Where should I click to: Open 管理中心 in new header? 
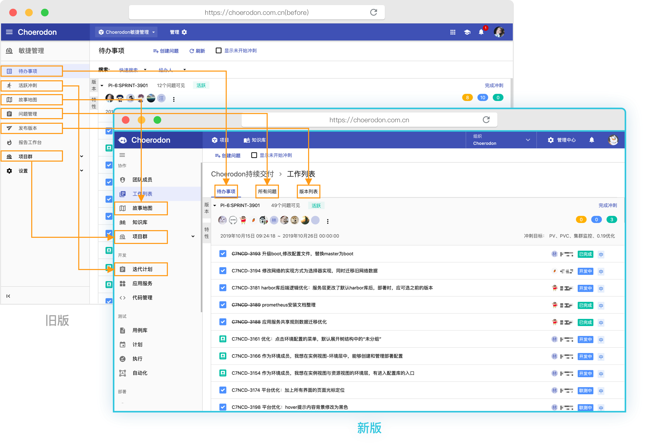[x=561, y=140]
